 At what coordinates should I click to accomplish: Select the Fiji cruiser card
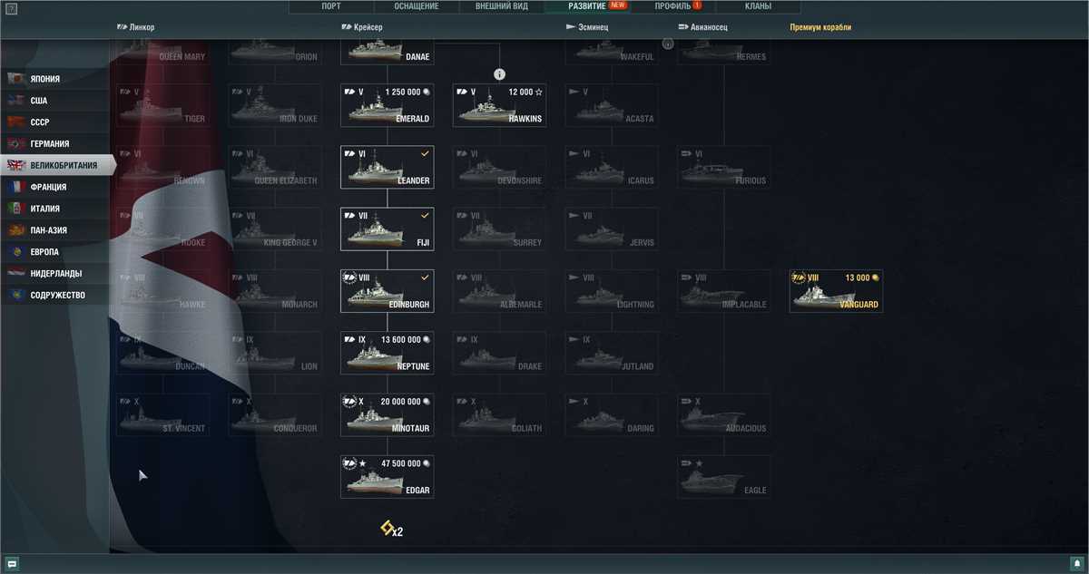click(387, 229)
